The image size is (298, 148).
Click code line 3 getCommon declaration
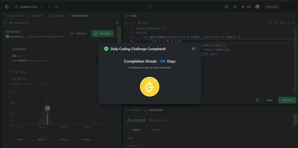click(191, 37)
